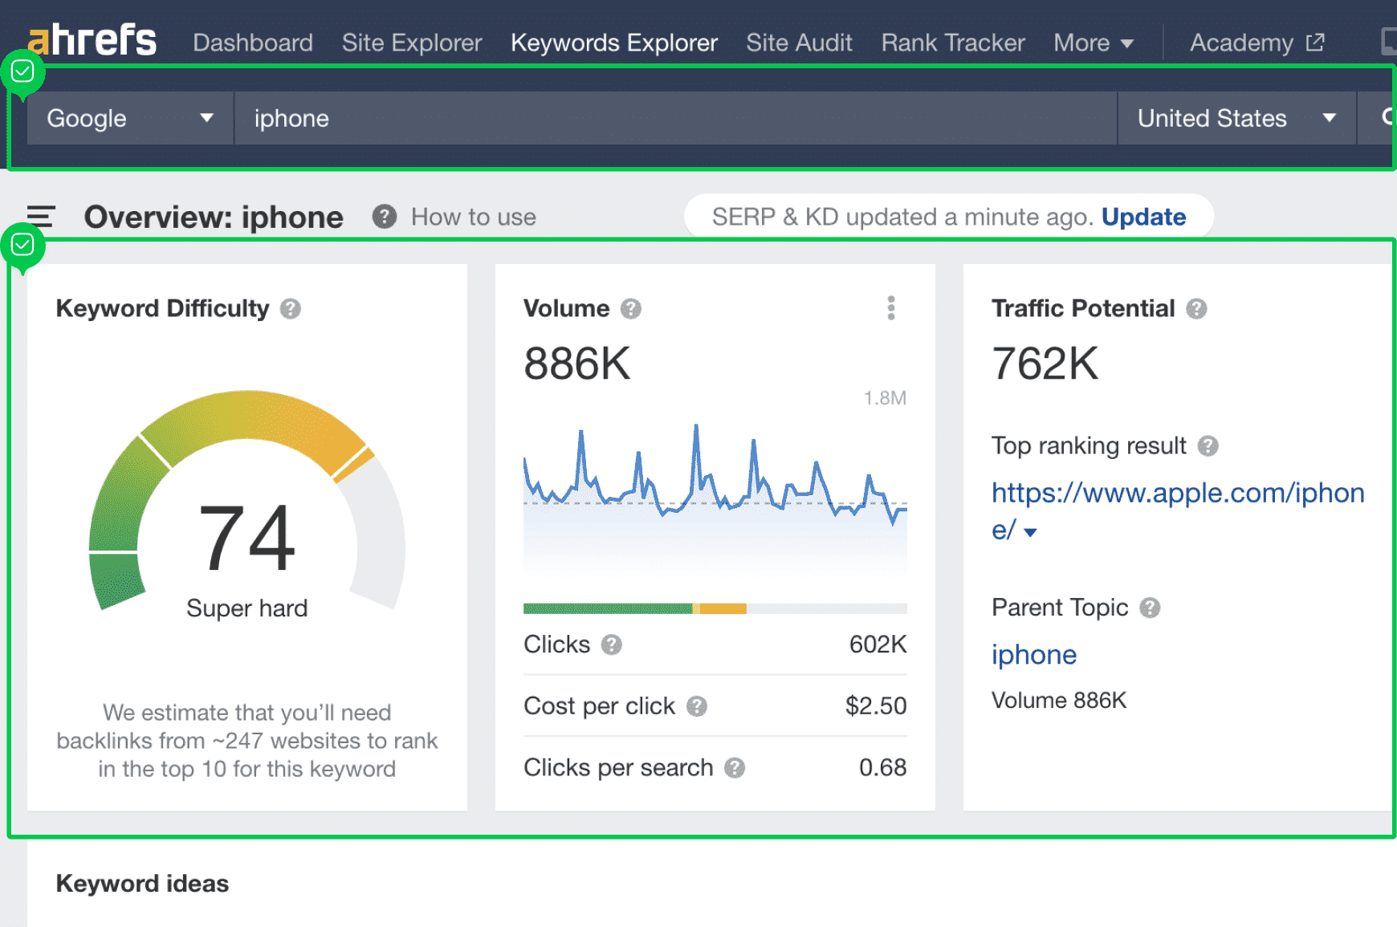Viewport: 1397px width, 927px height.
Task: Open the iphone Parent Topic link
Action: [x=1033, y=655]
